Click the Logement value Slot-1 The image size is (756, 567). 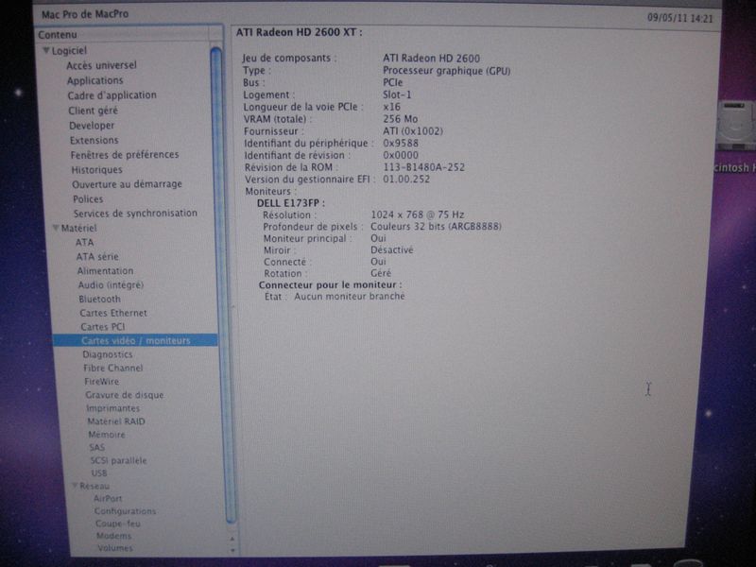397,94
